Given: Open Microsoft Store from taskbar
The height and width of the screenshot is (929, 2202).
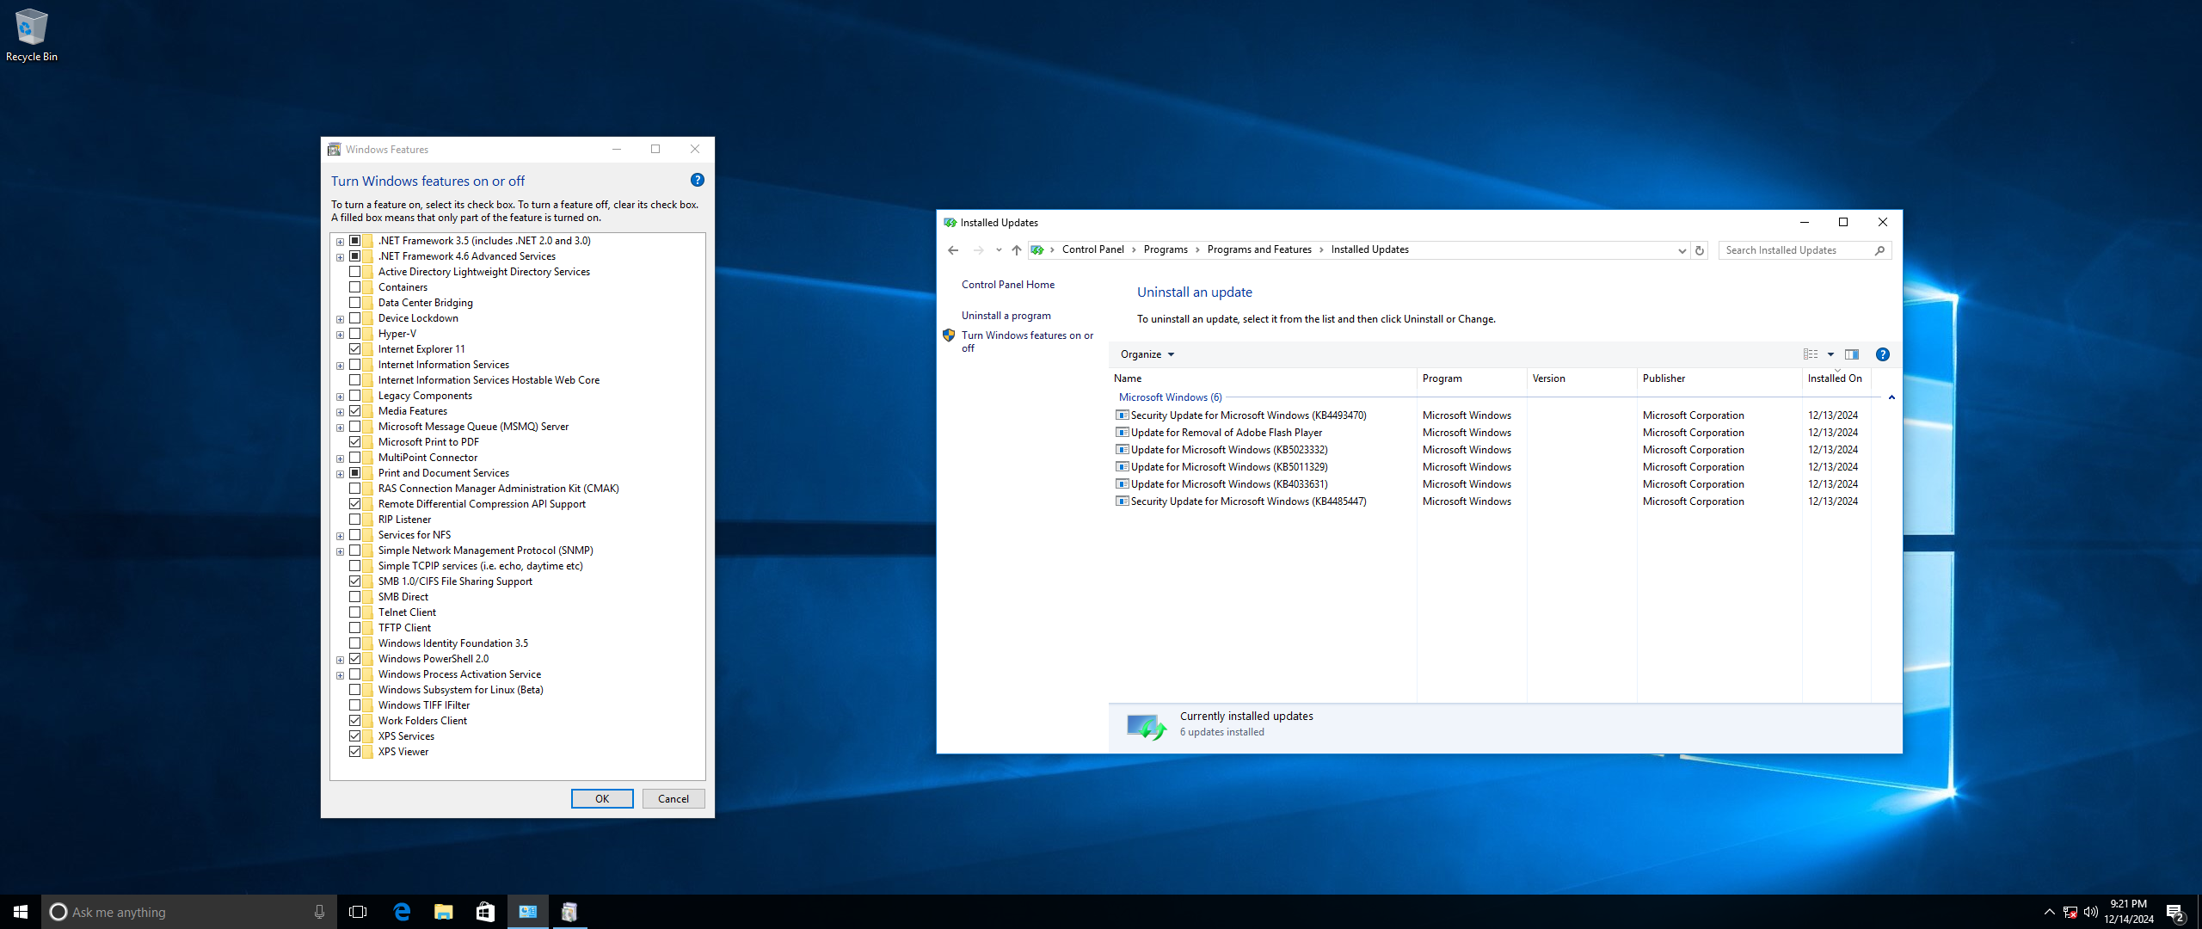Looking at the screenshot, I should (x=485, y=912).
